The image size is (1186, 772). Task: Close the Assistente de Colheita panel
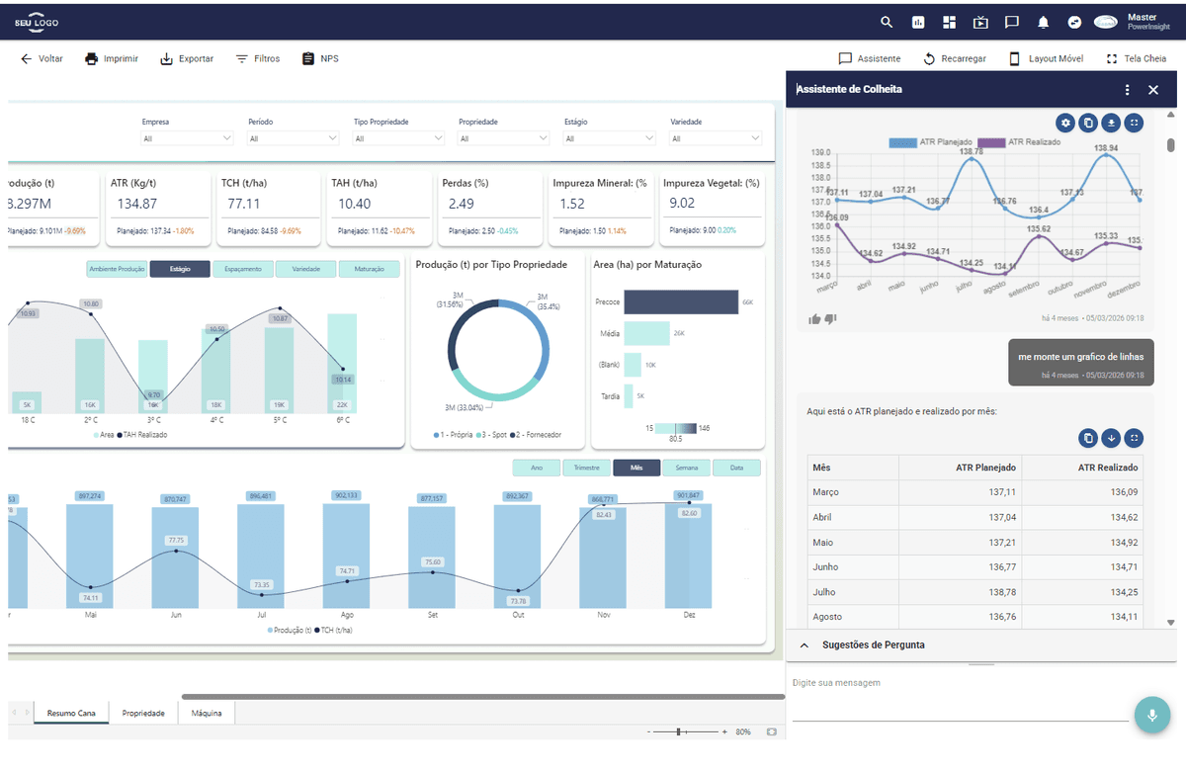pos(1153,90)
